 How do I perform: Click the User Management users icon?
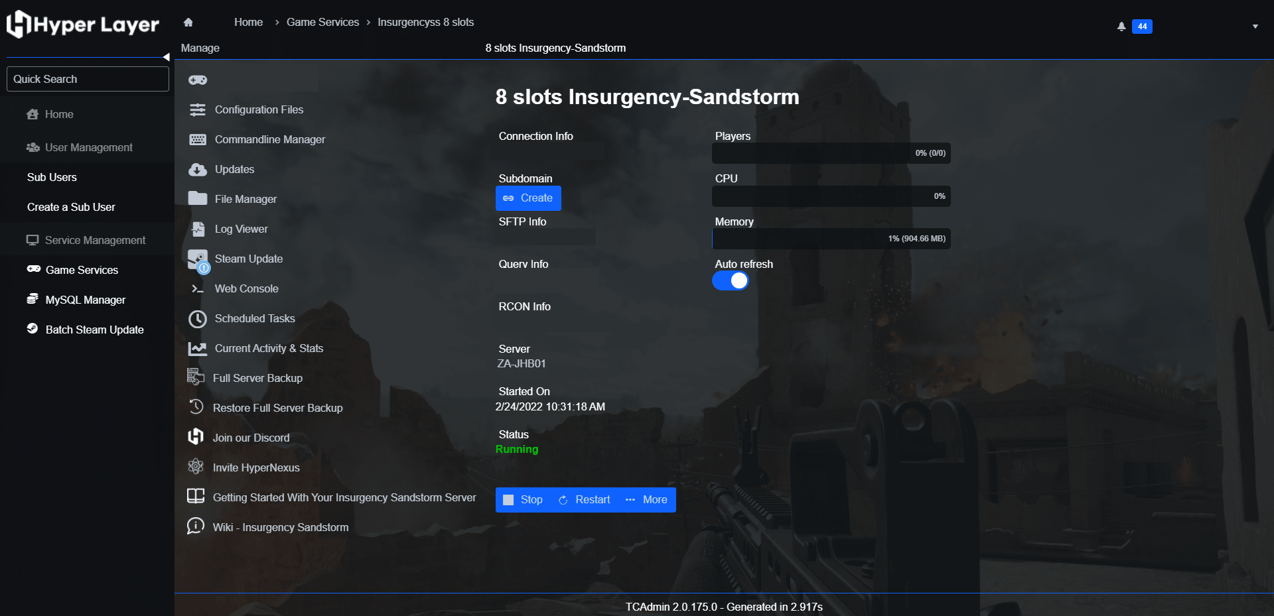click(33, 147)
